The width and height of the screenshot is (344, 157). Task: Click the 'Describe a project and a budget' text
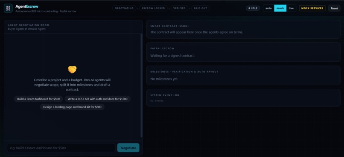pyautogui.click(x=72, y=85)
